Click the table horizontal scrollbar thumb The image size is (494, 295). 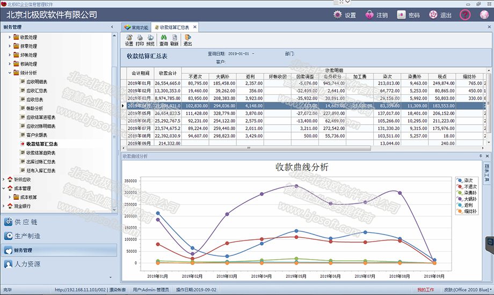248,148
